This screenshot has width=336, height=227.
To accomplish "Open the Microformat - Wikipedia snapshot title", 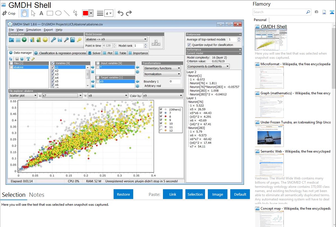I will [295, 64].
